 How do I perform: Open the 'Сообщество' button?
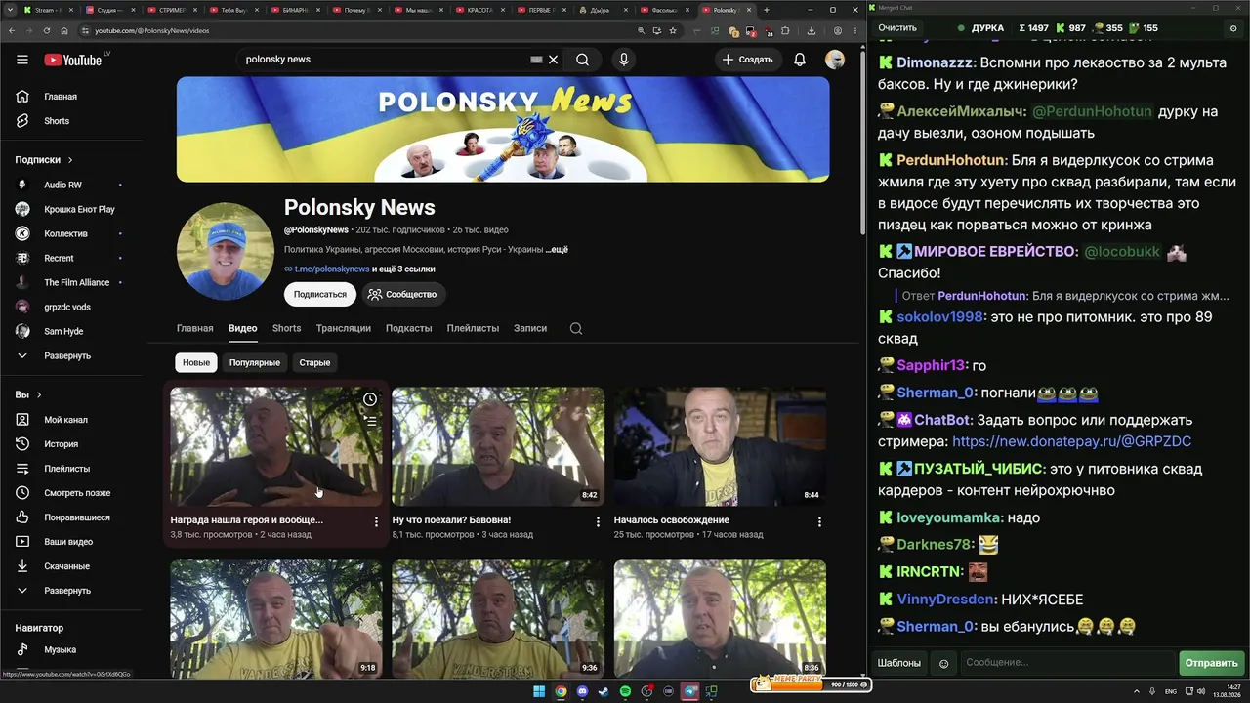pos(403,294)
